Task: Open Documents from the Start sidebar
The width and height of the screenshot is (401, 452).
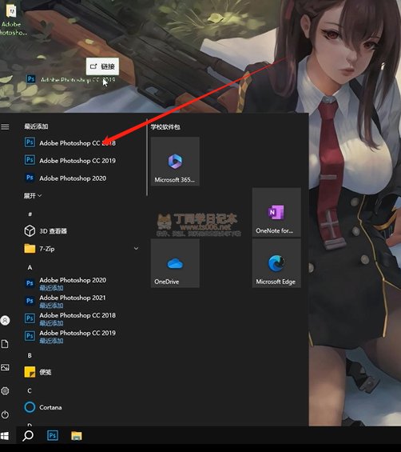Action: 5,344
